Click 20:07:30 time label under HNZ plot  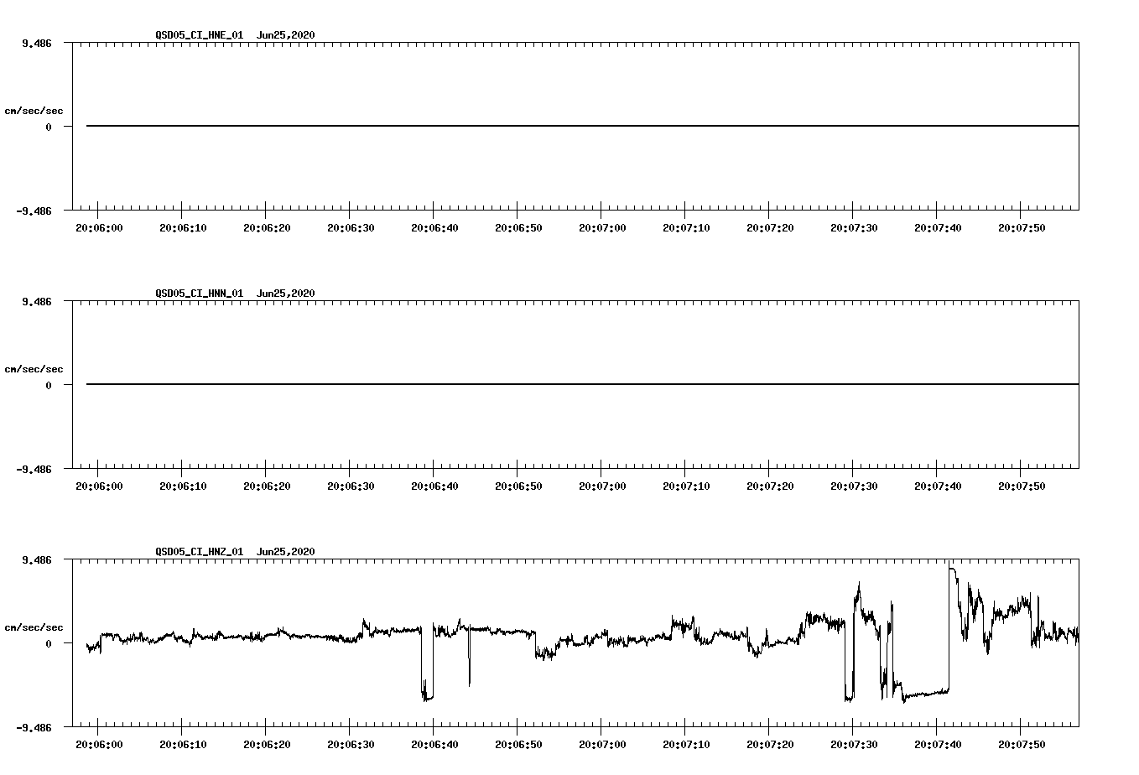pyautogui.click(x=854, y=744)
